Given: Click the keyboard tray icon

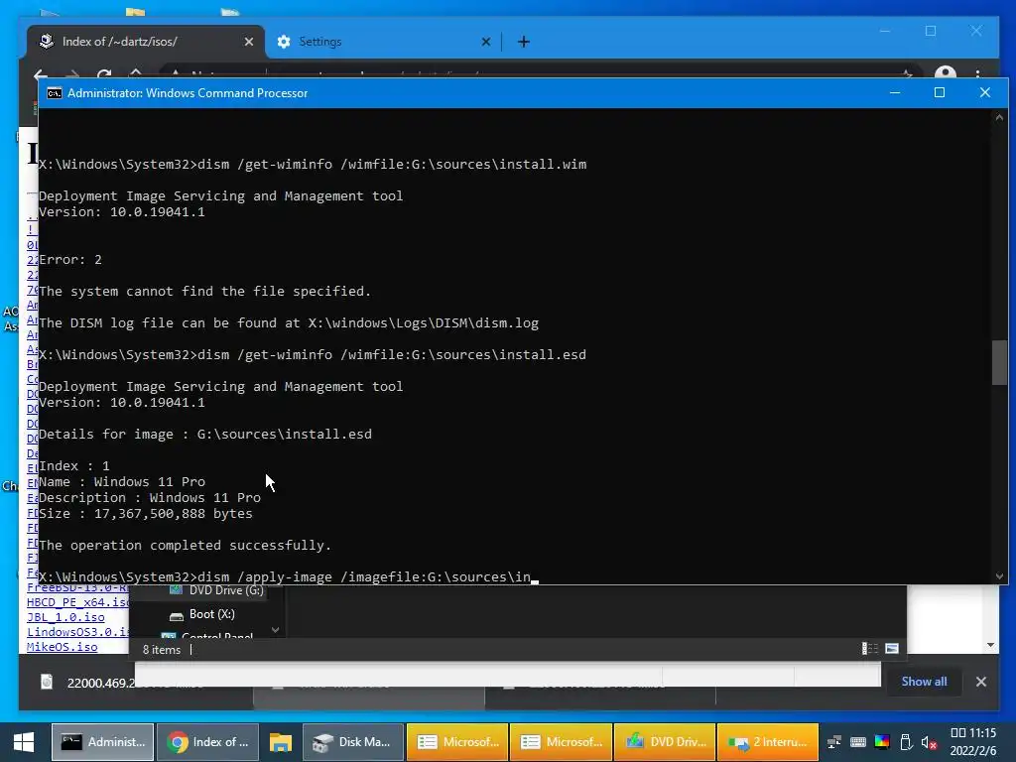Looking at the screenshot, I should (858, 742).
